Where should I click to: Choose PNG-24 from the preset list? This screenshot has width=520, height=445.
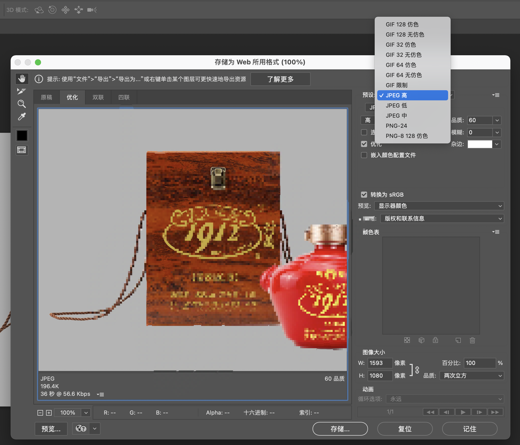click(x=396, y=126)
